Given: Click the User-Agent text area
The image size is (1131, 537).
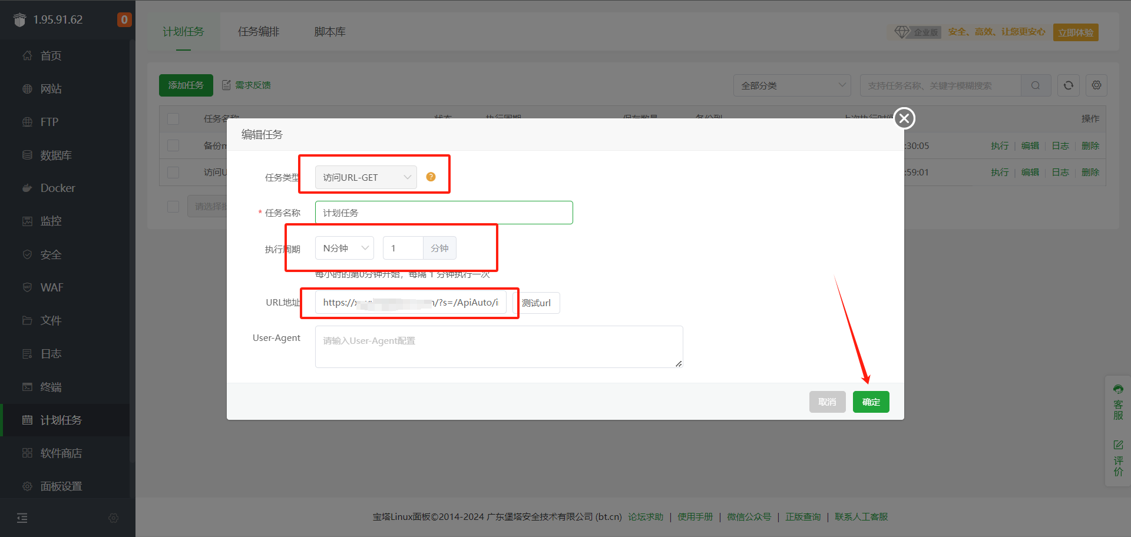Looking at the screenshot, I should click(x=498, y=347).
